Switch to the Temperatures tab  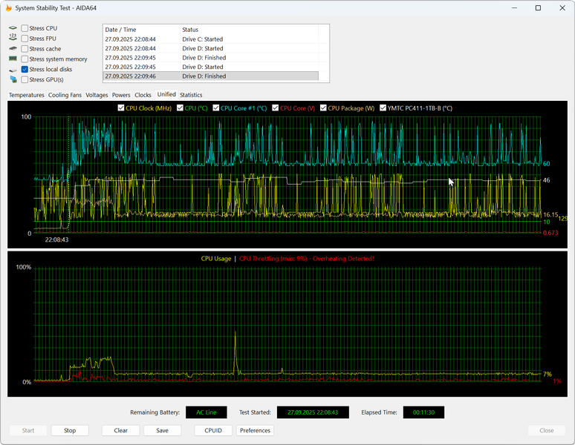click(27, 95)
